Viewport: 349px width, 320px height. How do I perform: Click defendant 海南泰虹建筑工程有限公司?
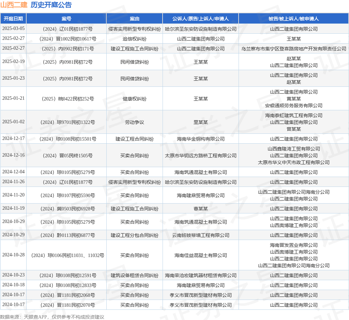[293, 115]
